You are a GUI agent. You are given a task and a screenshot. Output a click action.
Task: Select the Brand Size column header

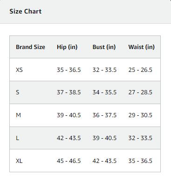30,47
